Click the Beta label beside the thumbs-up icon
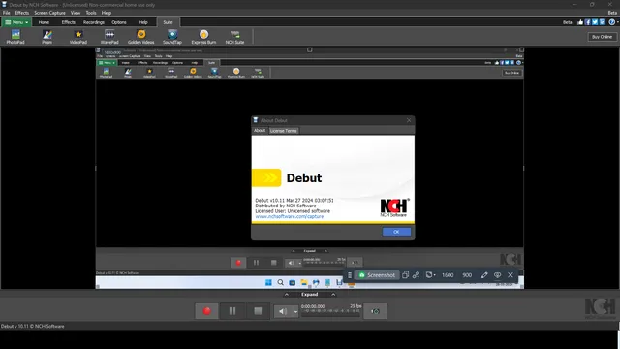Image resolution: width=620 pixels, height=349 pixels. 568,22
